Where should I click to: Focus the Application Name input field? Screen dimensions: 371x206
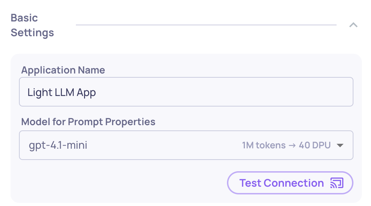[186, 92]
